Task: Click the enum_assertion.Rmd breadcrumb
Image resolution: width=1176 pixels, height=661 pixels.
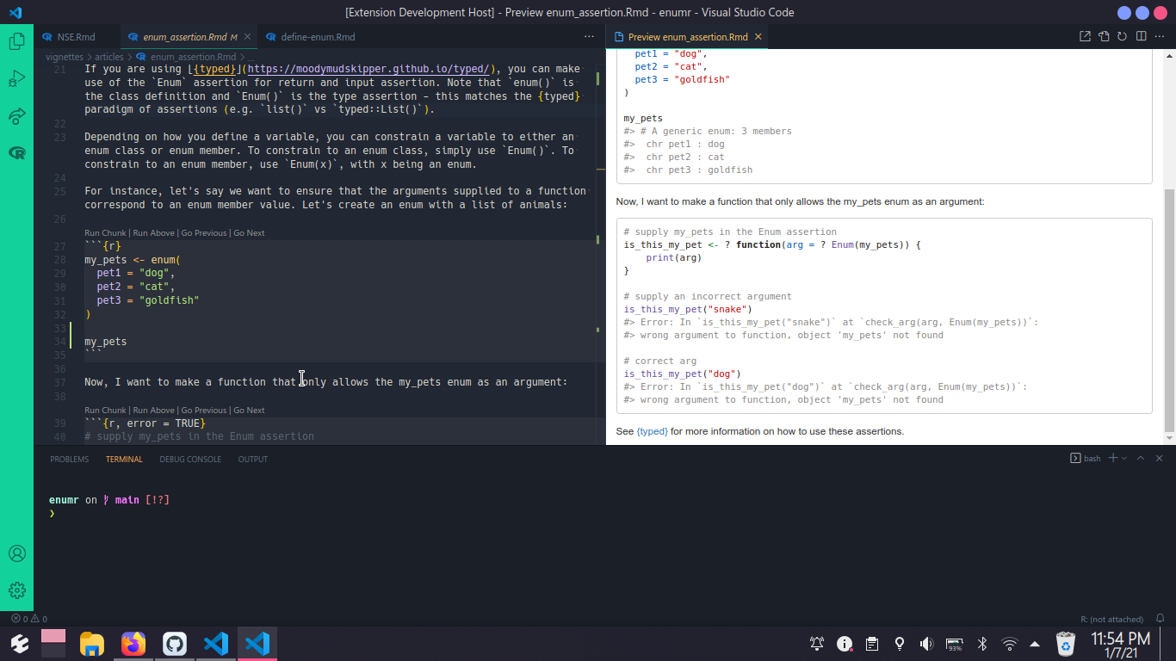Action: pyautogui.click(x=186, y=57)
